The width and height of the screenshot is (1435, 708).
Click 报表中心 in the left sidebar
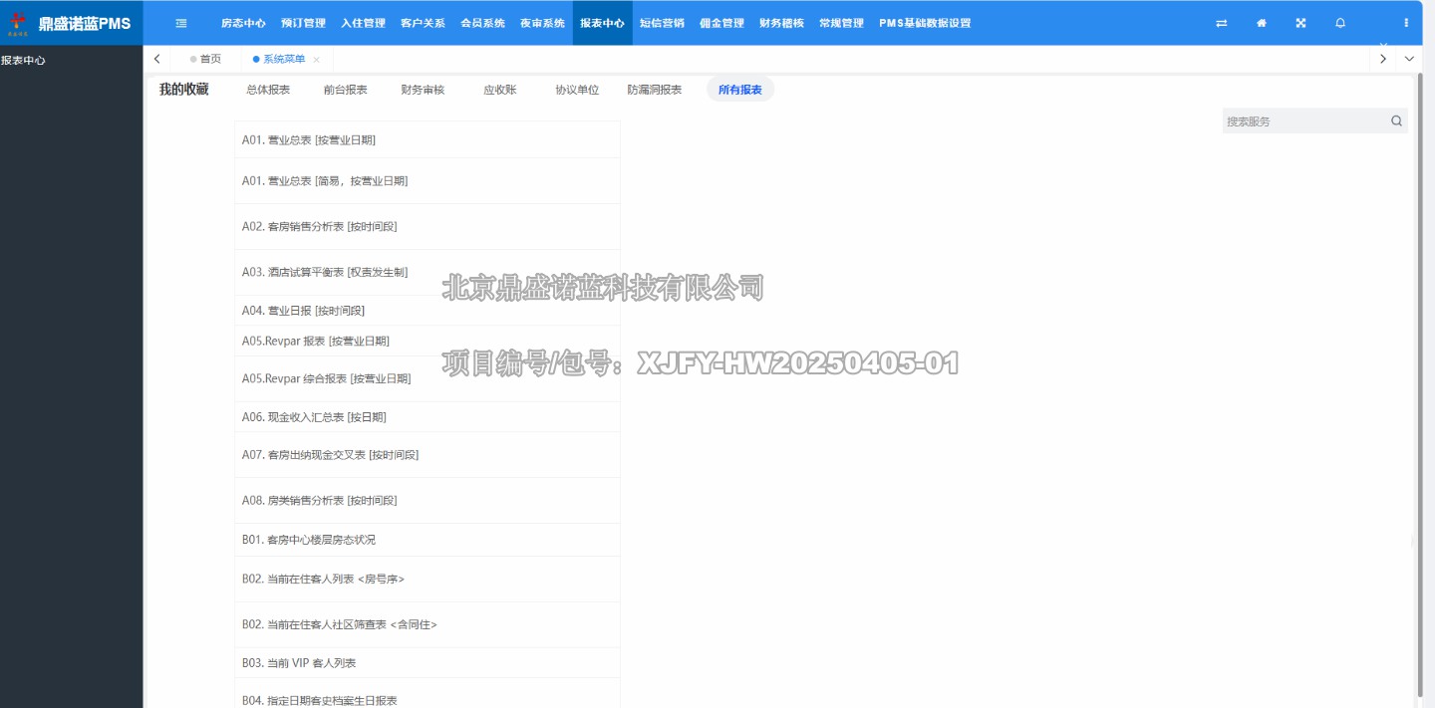[x=23, y=60]
